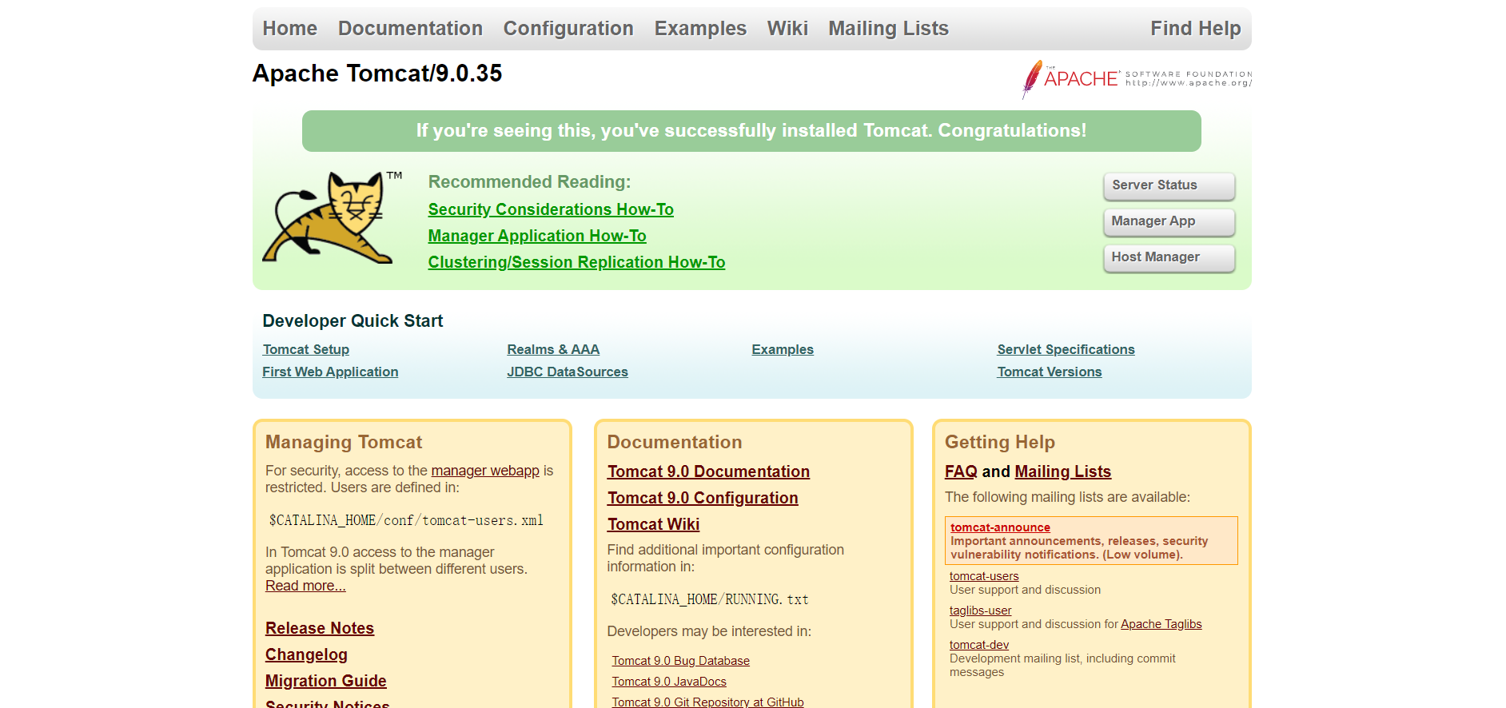The width and height of the screenshot is (1506, 708).
Task: Open the JDBC DataSources link
Action: click(568, 372)
